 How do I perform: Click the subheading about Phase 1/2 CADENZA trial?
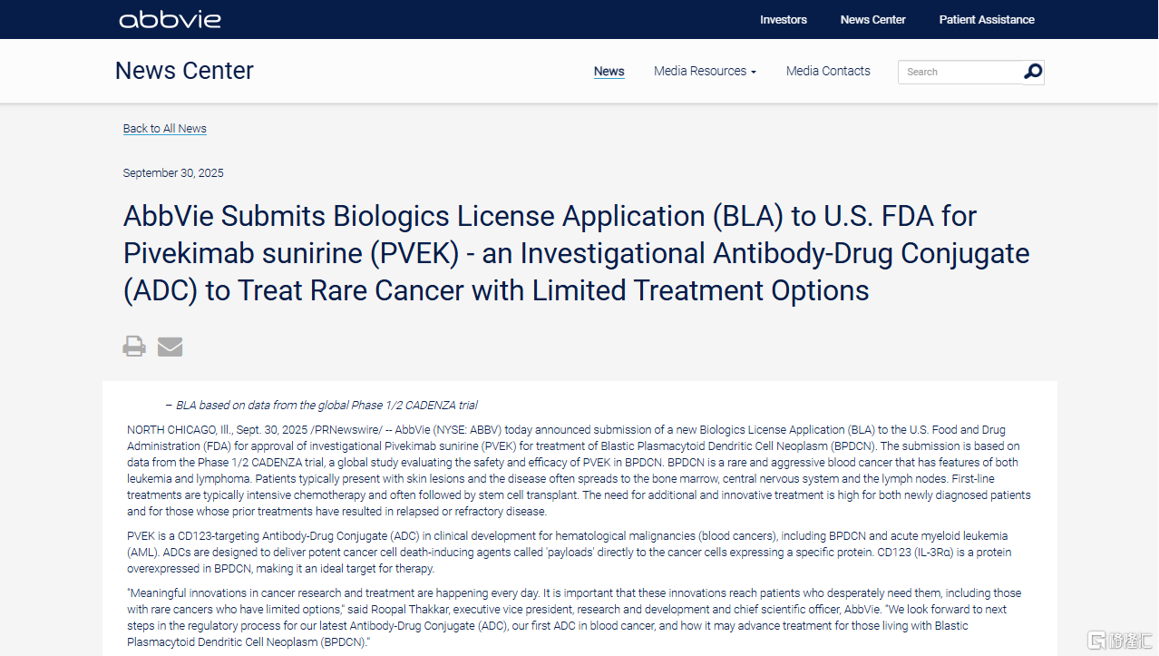tap(321, 406)
